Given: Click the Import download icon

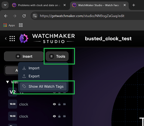Looking at the screenshot, I should (24, 68).
